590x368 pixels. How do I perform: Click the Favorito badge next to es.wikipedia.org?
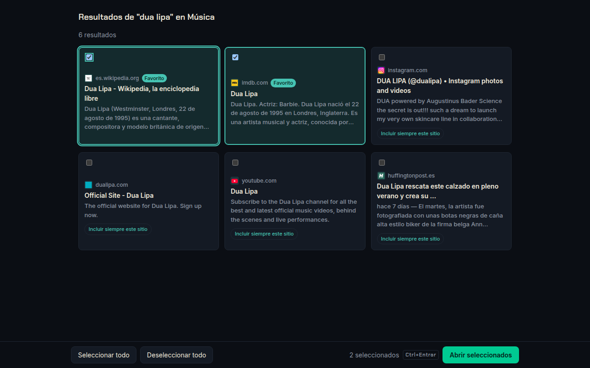tap(154, 78)
